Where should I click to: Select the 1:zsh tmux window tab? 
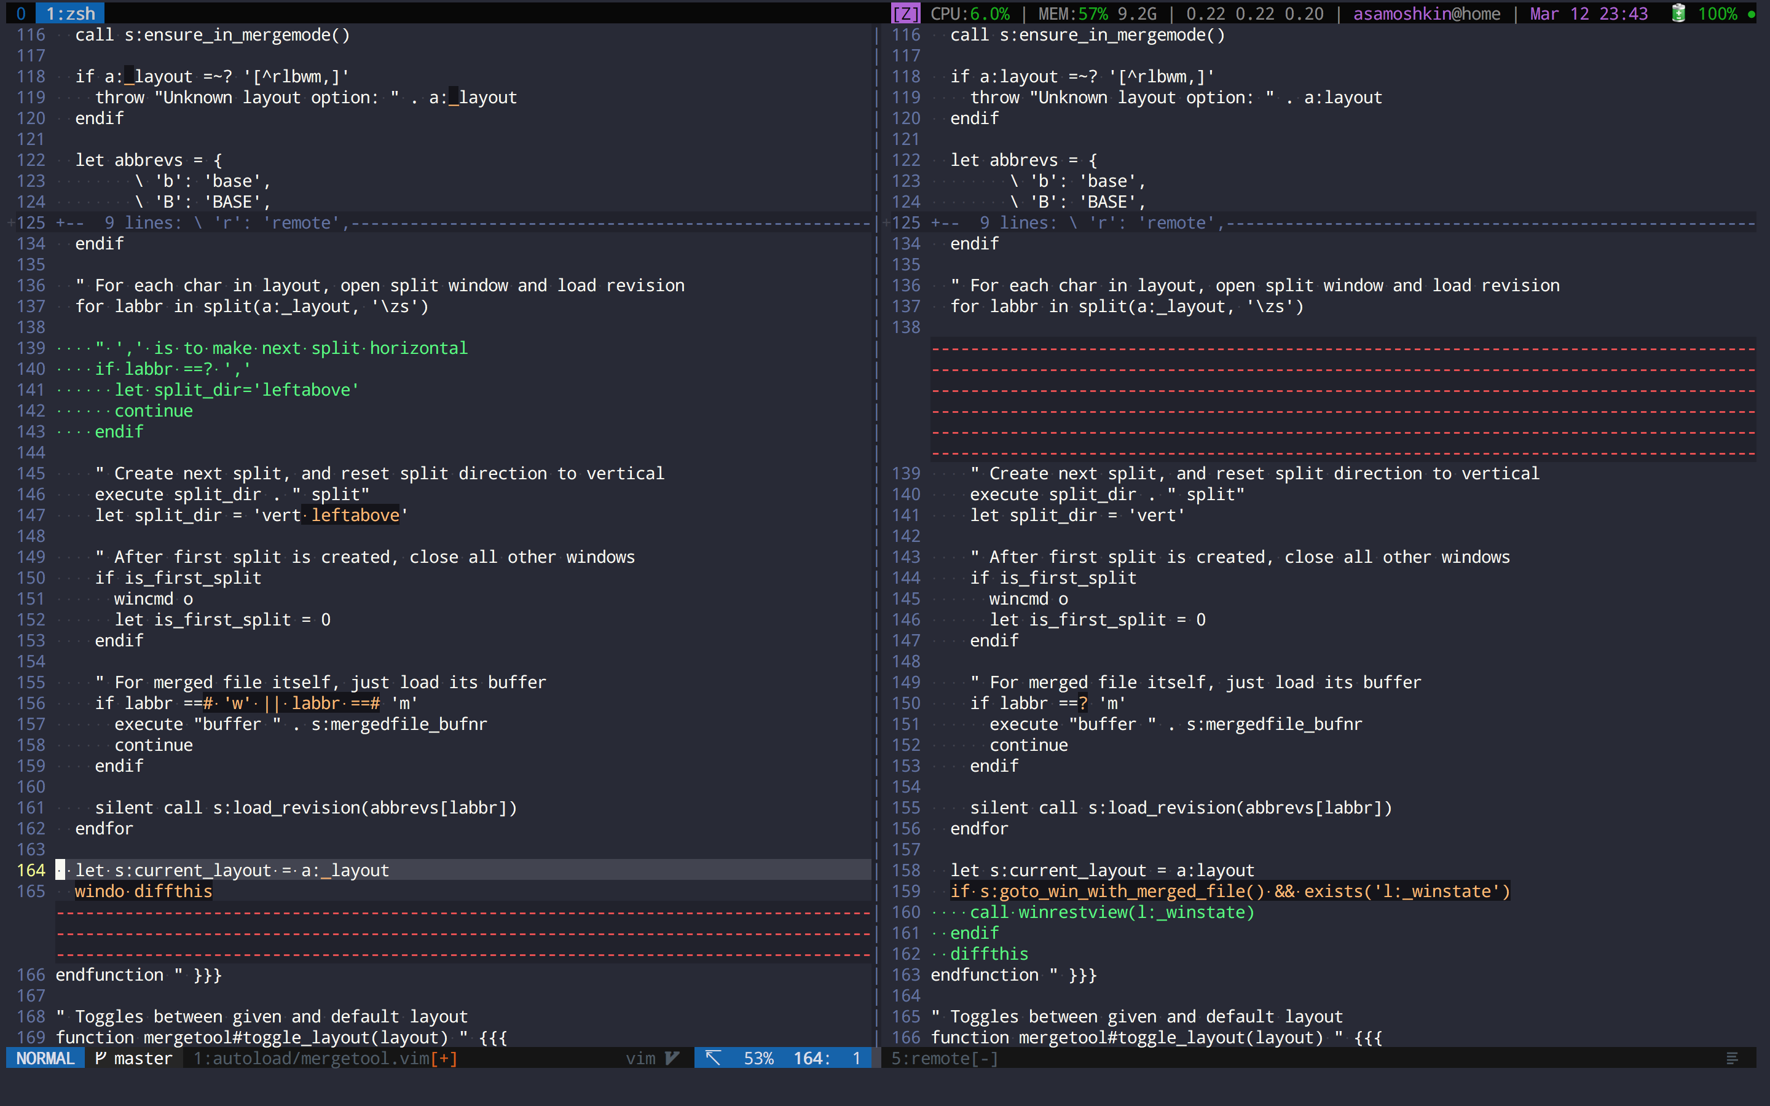(x=70, y=13)
